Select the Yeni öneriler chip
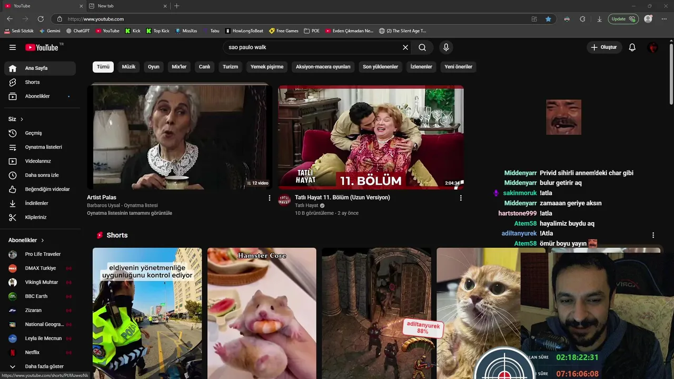674x379 pixels. (458, 67)
